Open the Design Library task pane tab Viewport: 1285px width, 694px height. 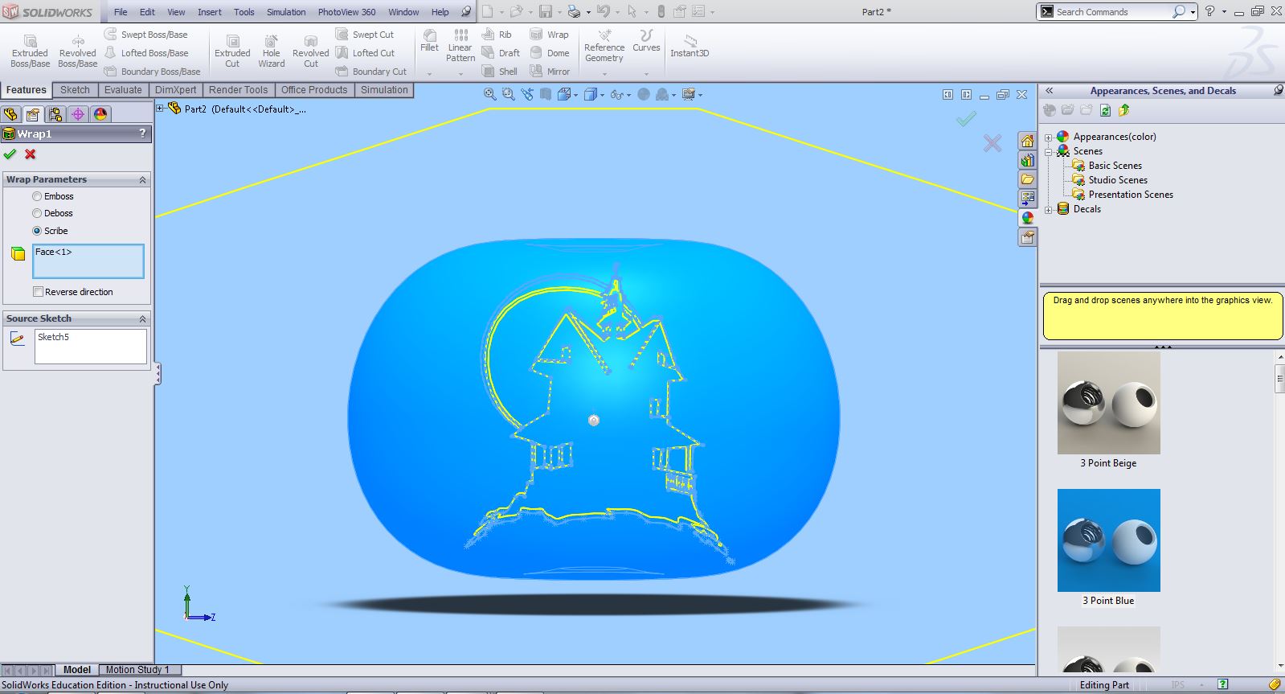point(1027,160)
